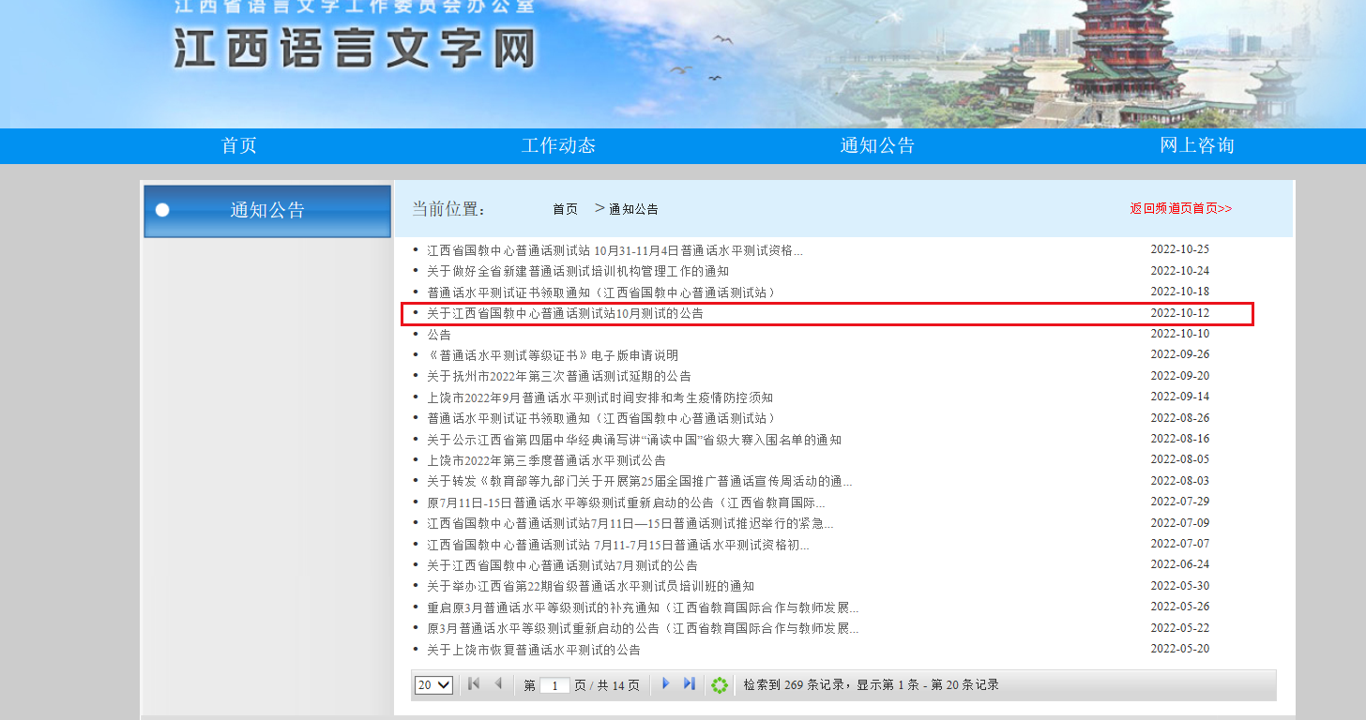Open the records-per-page dropdown showing 20
The width and height of the screenshot is (1366, 720).
[x=433, y=685]
